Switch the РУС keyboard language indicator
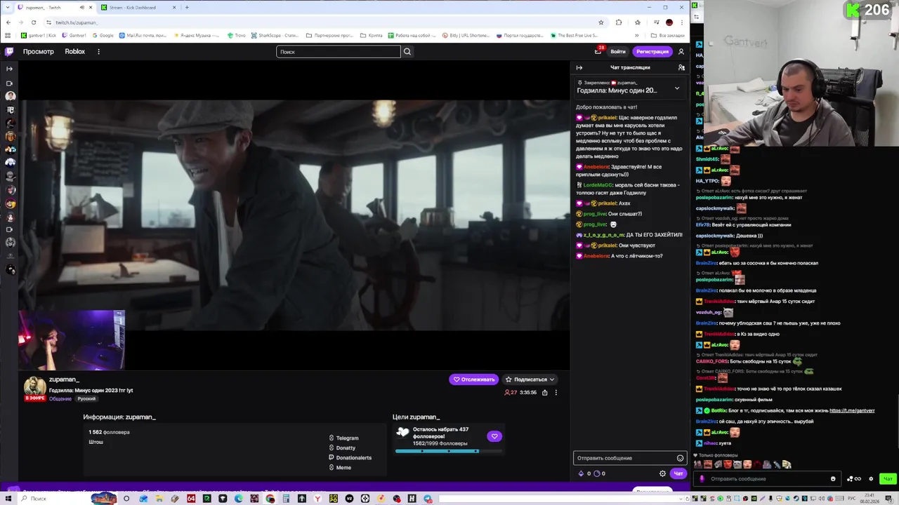Screen dimensions: 899x505 tap(853, 499)
